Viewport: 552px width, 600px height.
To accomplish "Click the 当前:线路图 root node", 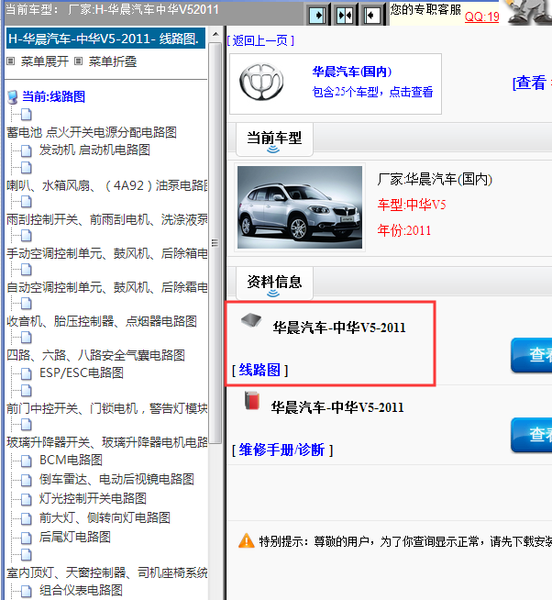I will [53, 97].
